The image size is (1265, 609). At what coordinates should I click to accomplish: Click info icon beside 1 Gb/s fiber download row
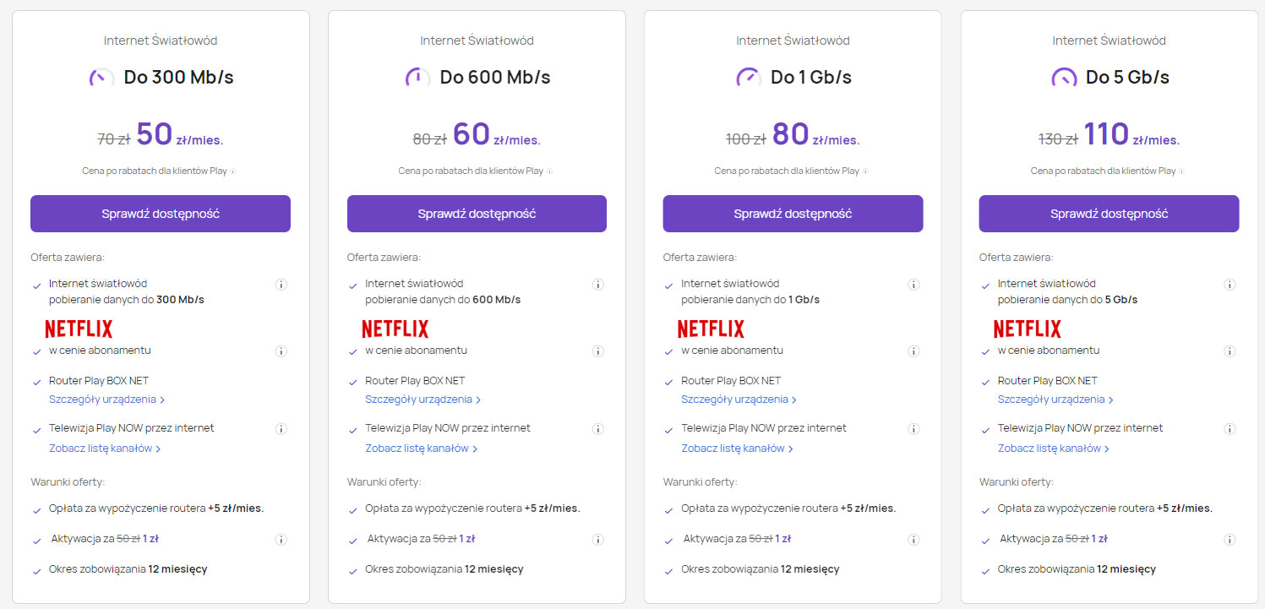pyautogui.click(x=913, y=285)
